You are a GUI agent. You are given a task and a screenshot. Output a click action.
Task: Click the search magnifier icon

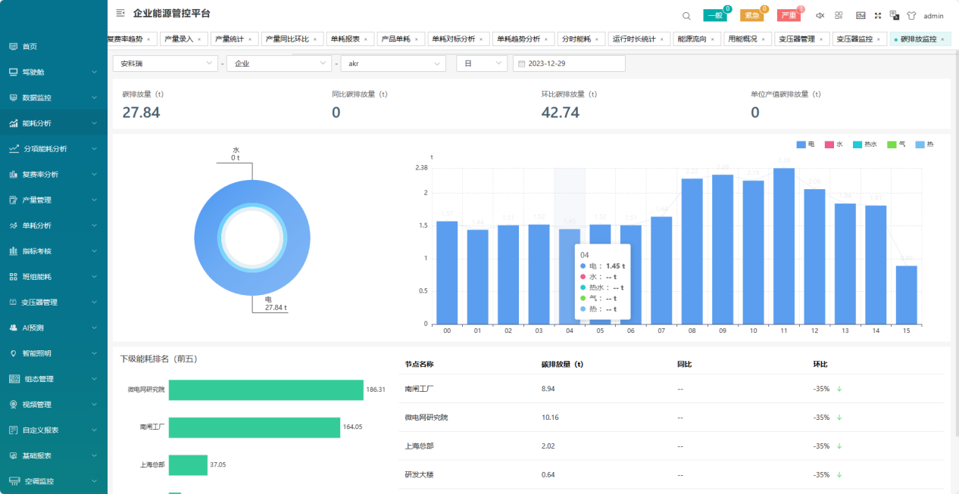coord(686,16)
